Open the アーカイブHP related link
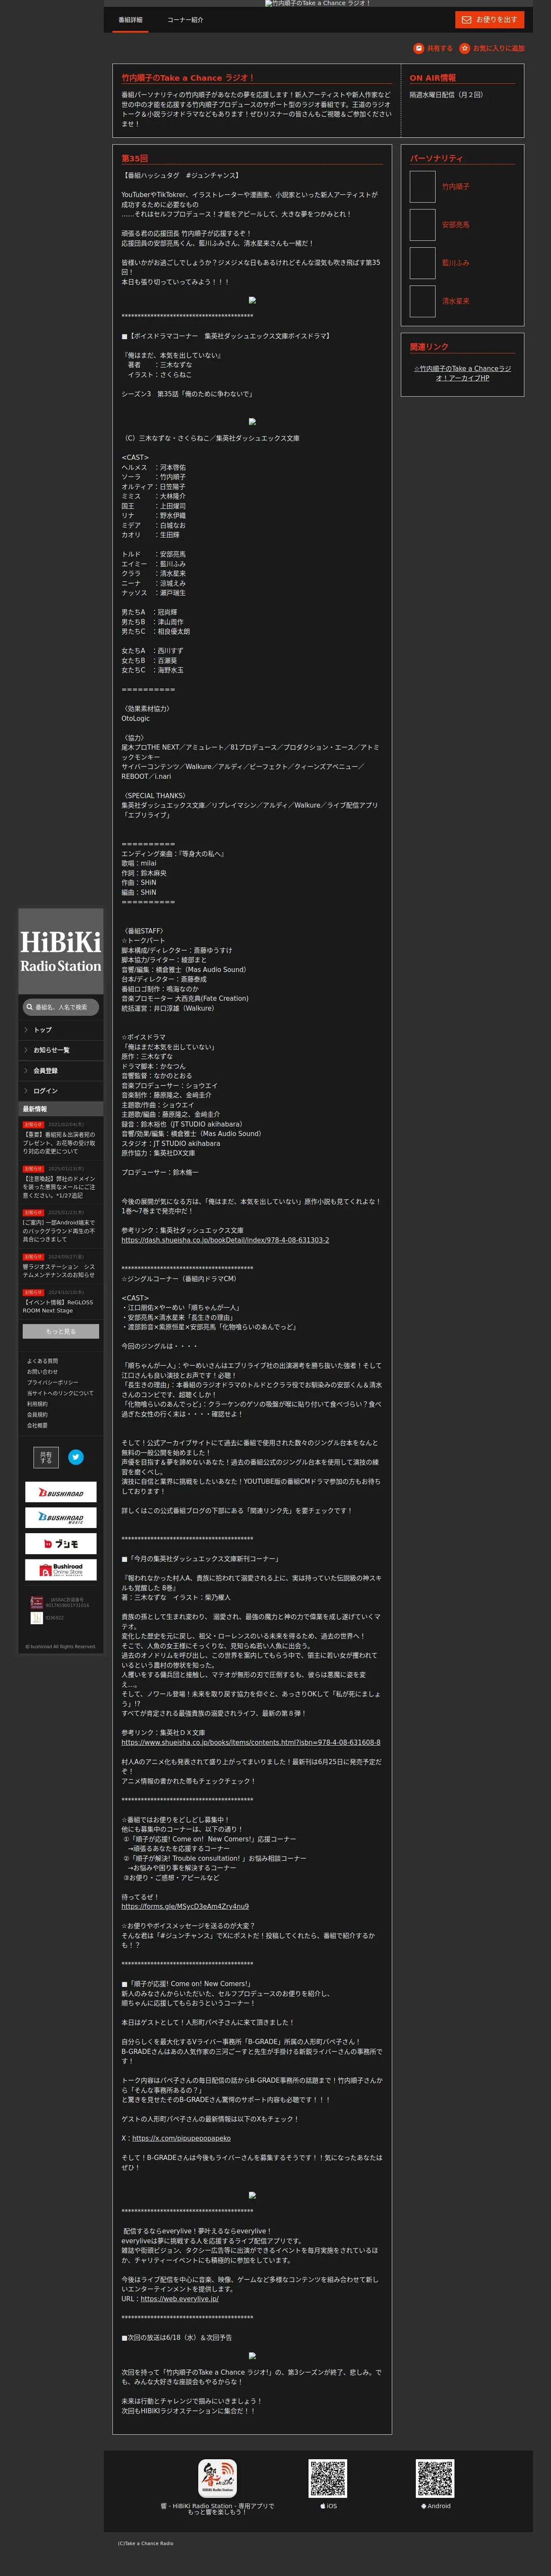This screenshot has height=2576, width=551. (x=462, y=373)
